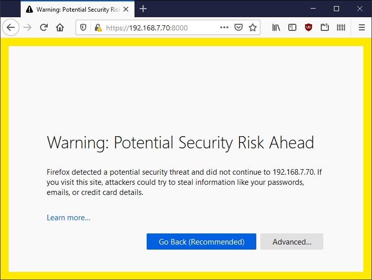
Task: Click Go Back (Recommended) button
Action: point(201,242)
